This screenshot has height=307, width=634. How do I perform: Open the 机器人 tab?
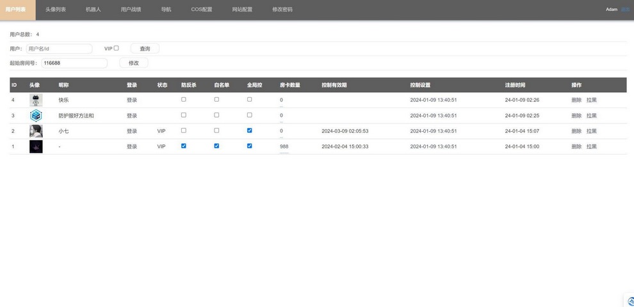[93, 10]
